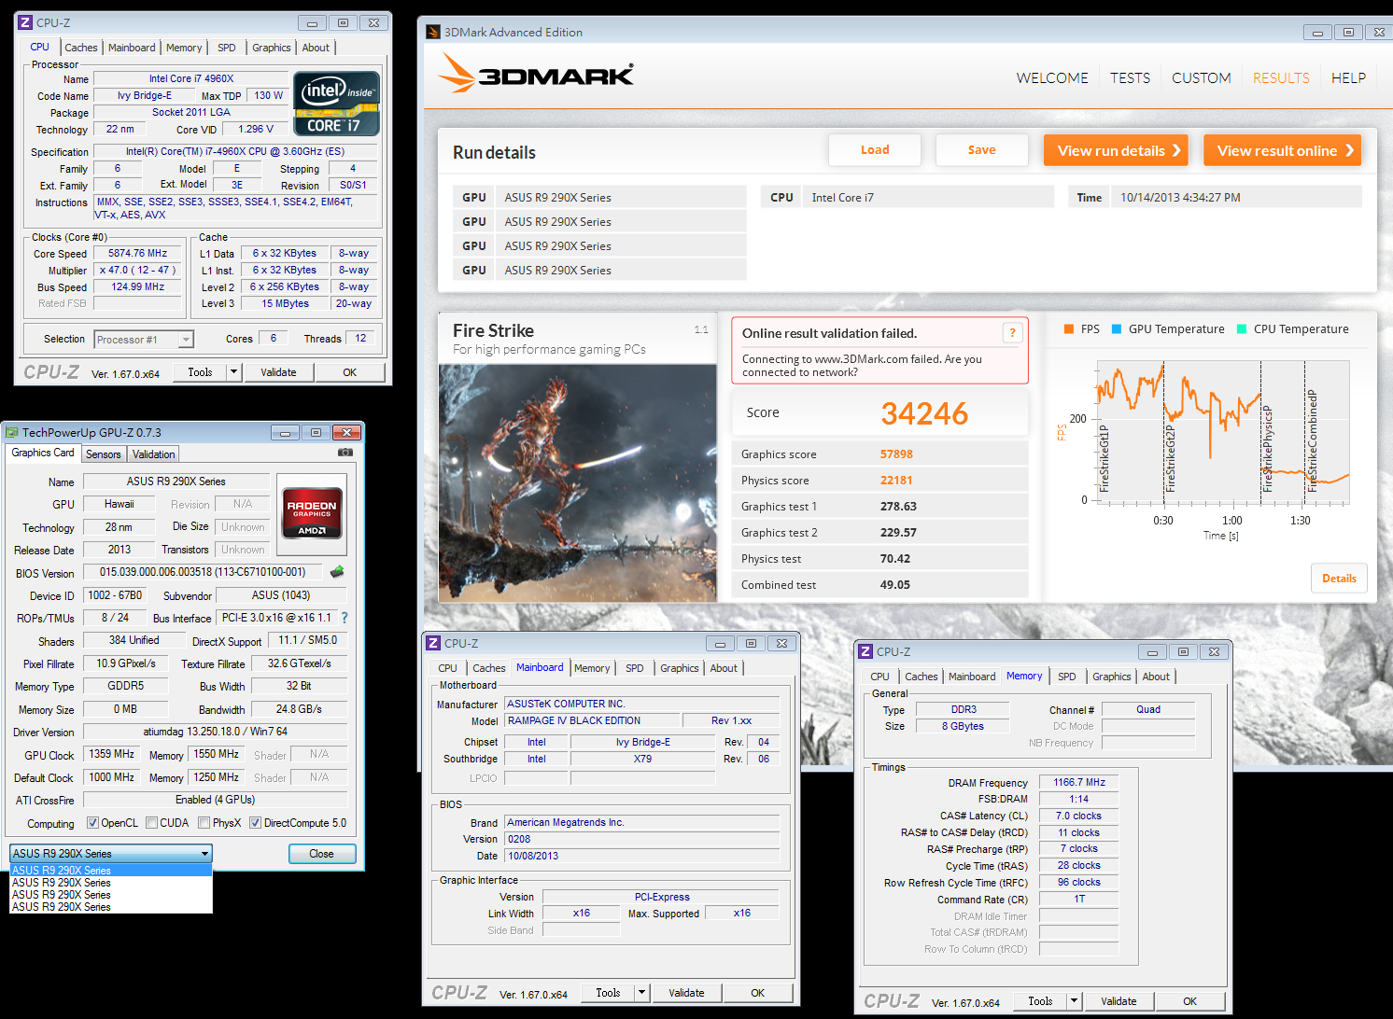Viewport: 1393px width, 1019px height.
Task: Click the orange FPS legend swatch
Action: point(1067,328)
